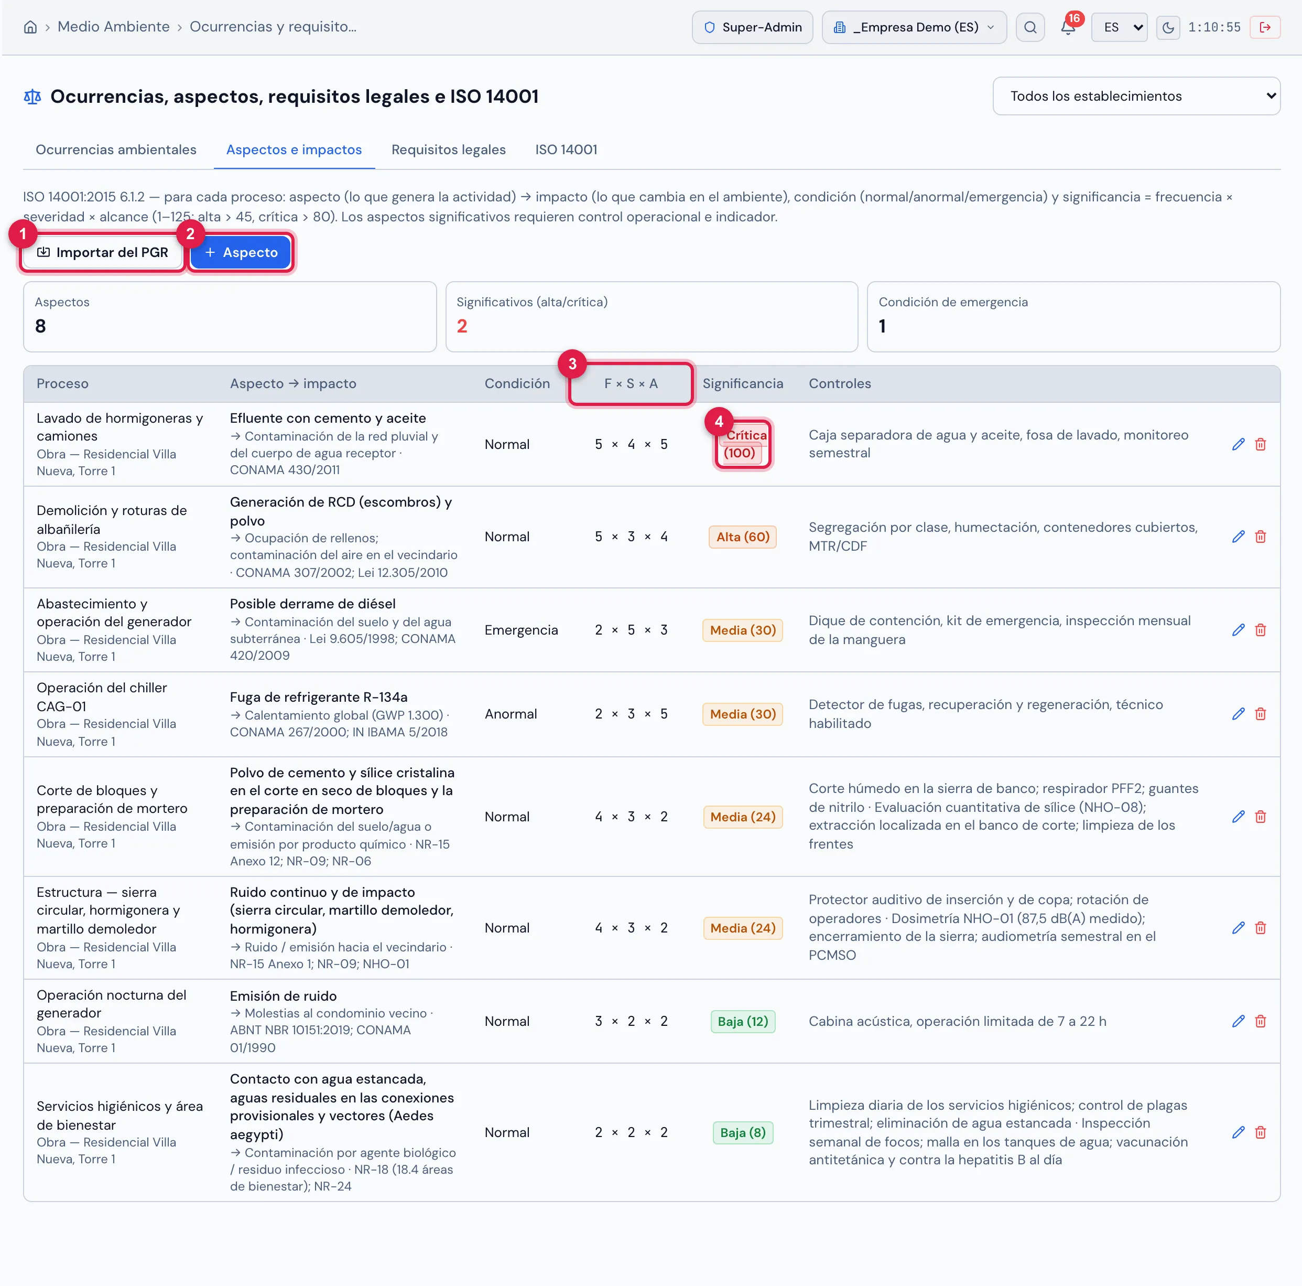Viewport: 1302px width, 1286px height.
Task: Click the red logout icon
Action: [1265, 27]
